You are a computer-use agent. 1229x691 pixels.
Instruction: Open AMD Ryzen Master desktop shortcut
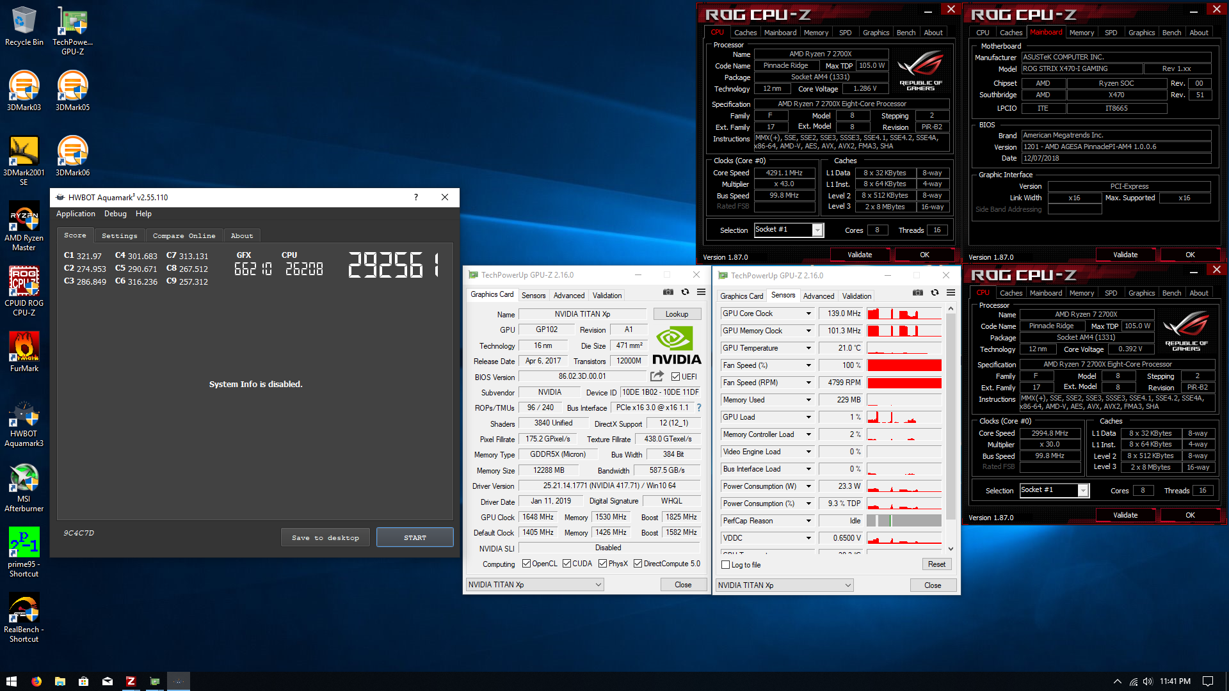[24, 226]
